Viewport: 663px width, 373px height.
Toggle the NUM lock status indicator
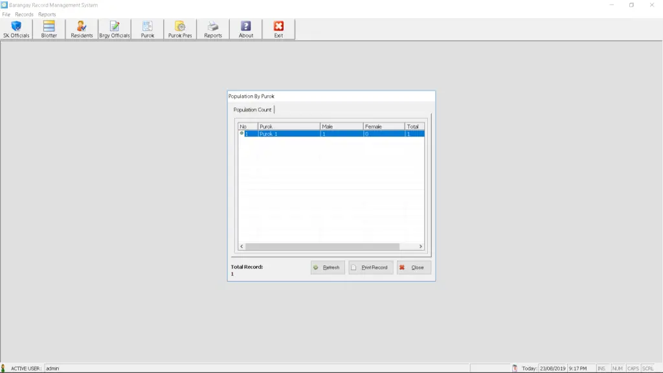pos(618,368)
